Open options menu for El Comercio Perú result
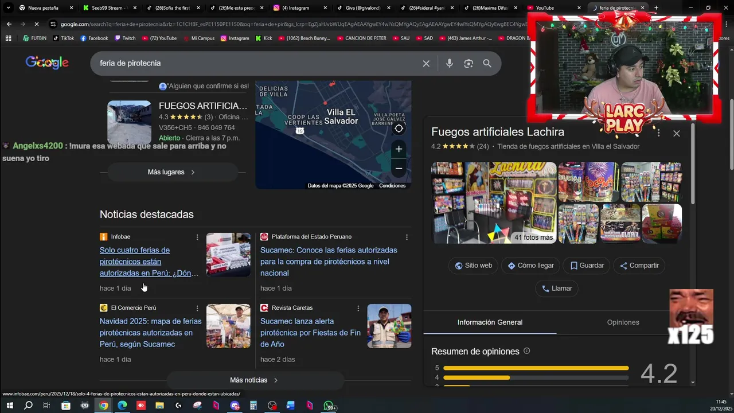This screenshot has height=413, width=734. pos(197,308)
